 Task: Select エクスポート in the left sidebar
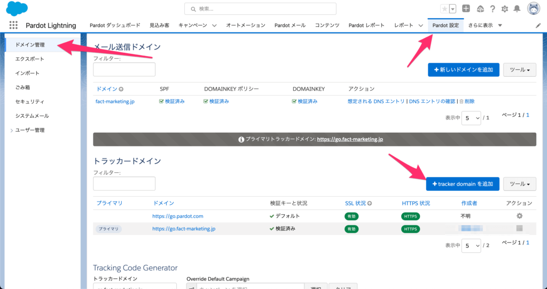(x=29, y=59)
